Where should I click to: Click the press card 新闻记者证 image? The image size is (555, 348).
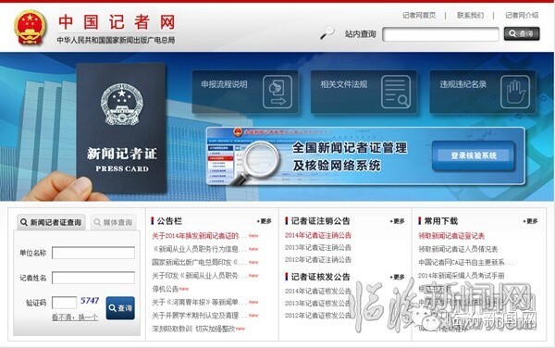coord(121,128)
